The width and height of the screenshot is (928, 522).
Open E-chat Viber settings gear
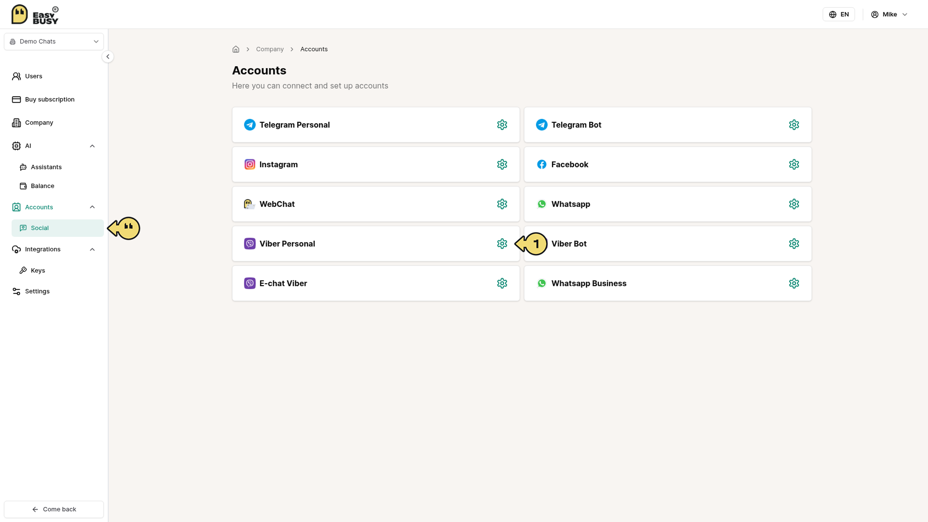tap(502, 283)
